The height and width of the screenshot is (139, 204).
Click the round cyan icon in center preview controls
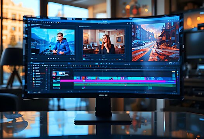tap(84, 59)
